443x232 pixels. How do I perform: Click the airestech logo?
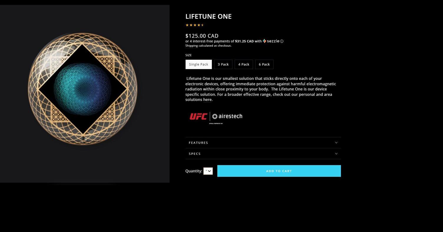227,116
